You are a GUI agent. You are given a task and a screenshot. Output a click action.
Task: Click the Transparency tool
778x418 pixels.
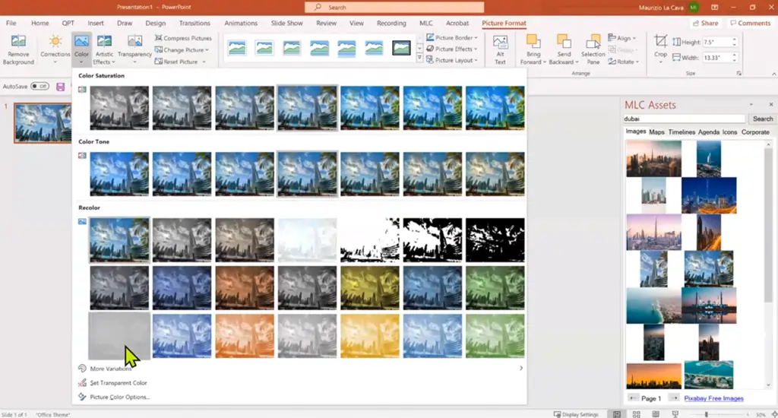[x=134, y=49]
